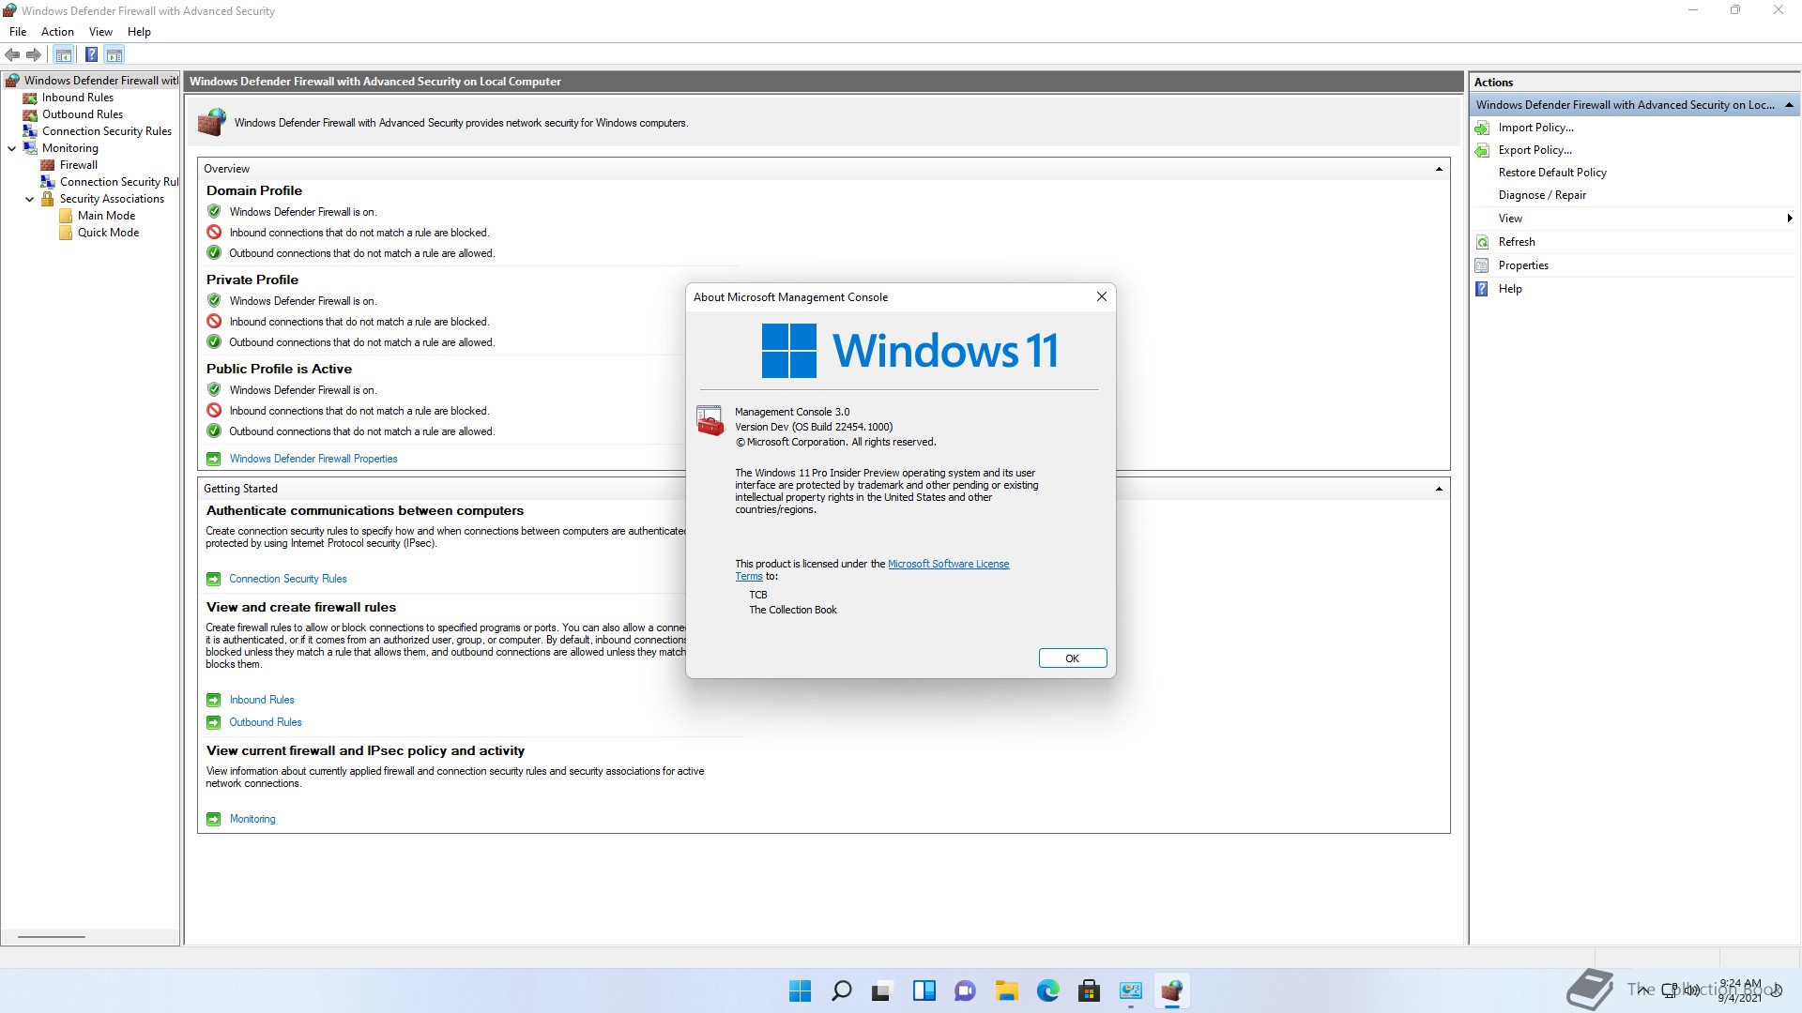
Task: Click the Help toolbar icon with question mark
Action: coord(91,54)
